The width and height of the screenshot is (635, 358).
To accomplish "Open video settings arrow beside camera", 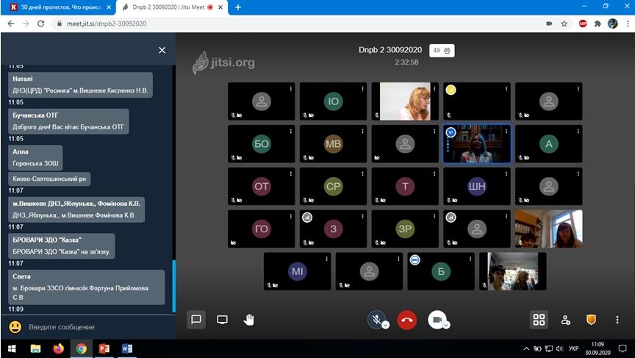I will [446, 325].
